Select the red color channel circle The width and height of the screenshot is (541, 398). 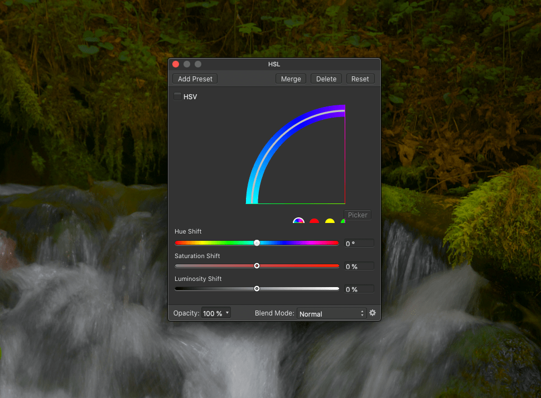coord(314,221)
